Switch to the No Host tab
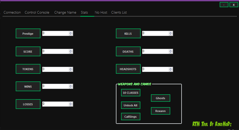This screenshot has width=239, height=130. coord(101,13)
